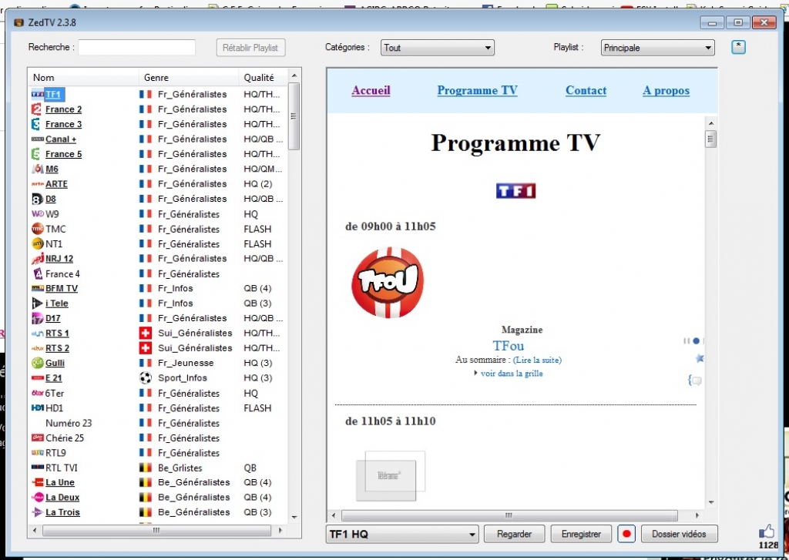Image resolution: width=789 pixels, height=560 pixels.
Task: Sort channel list by Genre column header
Action: [189, 78]
